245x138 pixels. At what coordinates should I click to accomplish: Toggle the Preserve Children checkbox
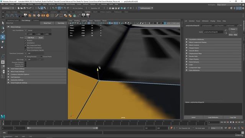tap(26, 62)
